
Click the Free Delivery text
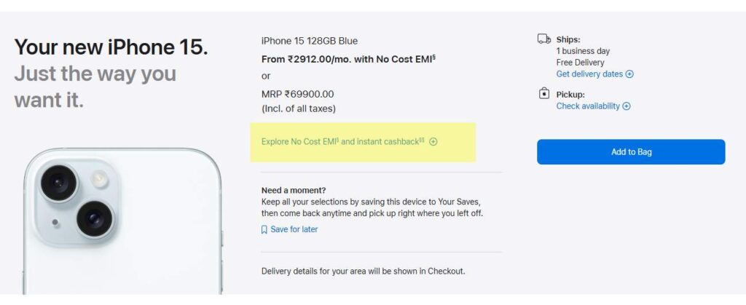(x=580, y=63)
